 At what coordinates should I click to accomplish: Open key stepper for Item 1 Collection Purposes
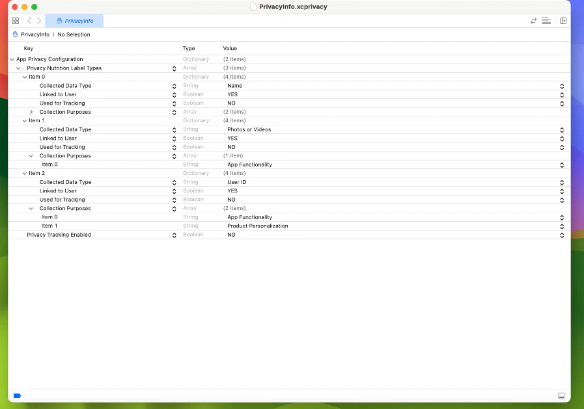(174, 156)
